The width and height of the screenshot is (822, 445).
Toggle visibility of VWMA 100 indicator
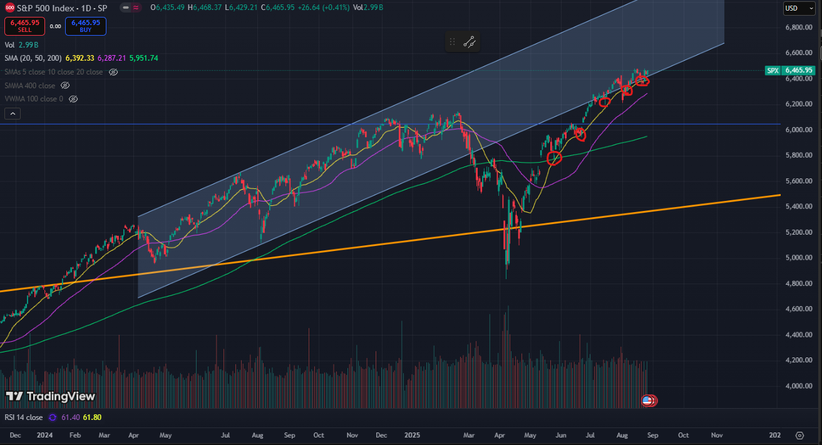point(73,99)
